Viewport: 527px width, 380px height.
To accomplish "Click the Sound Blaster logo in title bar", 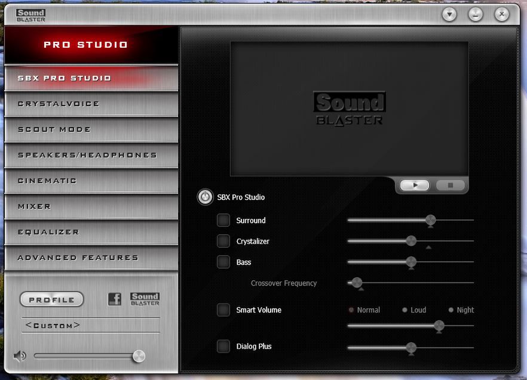I will point(30,16).
